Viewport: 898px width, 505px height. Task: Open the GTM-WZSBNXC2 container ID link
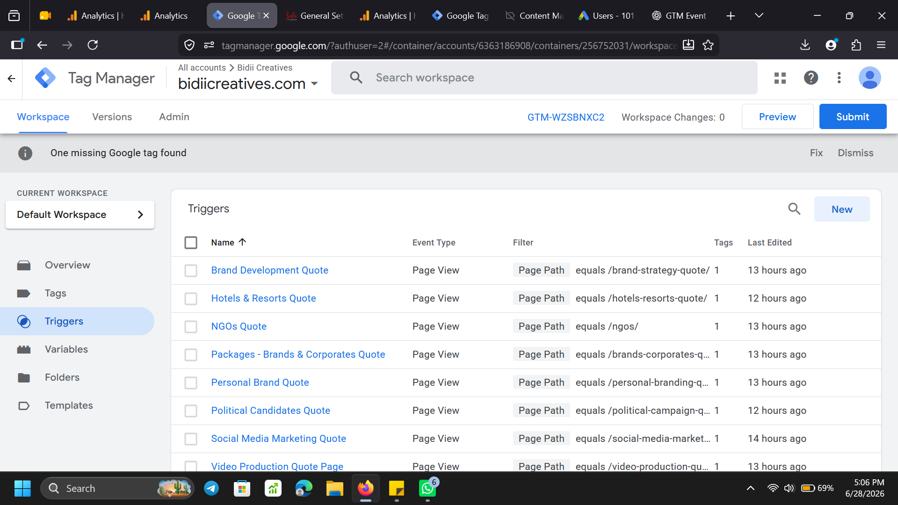tap(565, 117)
